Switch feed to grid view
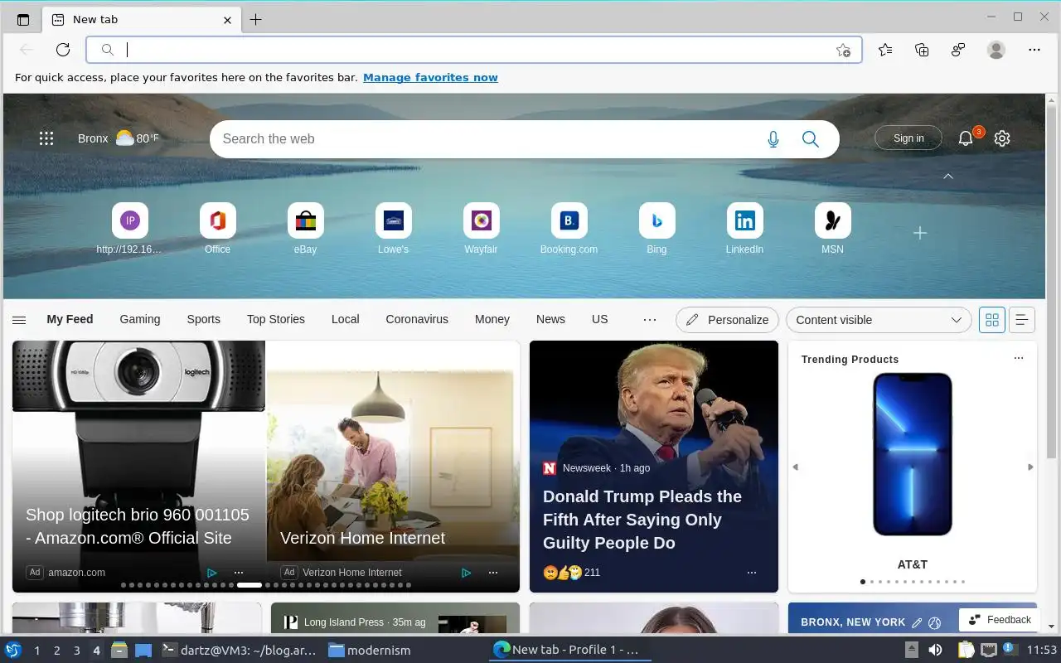The image size is (1061, 663). (992, 320)
